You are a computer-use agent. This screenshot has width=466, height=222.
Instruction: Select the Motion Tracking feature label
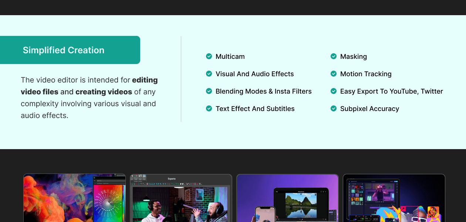365,74
